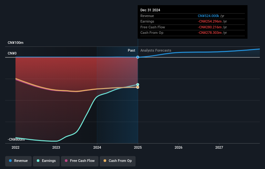Toggle the Revenue series legend button
265x169 pixels.
click(x=18, y=161)
